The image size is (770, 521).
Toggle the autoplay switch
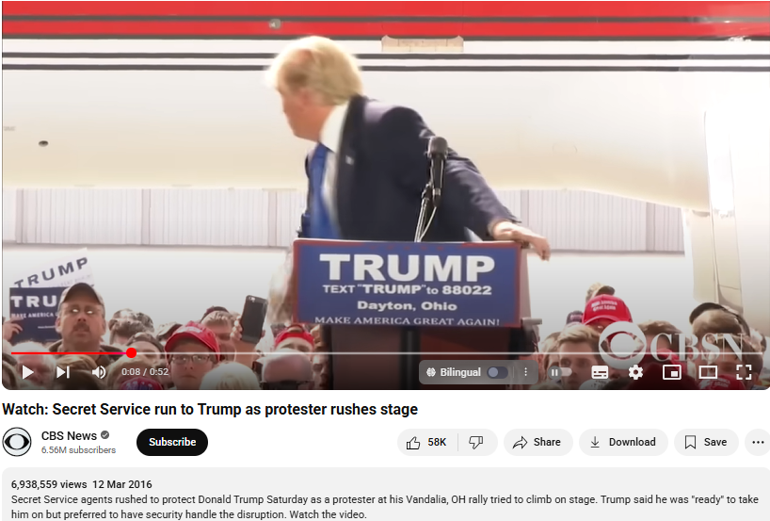[560, 372]
